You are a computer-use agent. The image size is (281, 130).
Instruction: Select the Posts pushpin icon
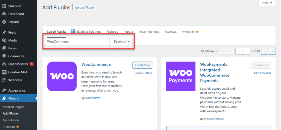[4, 32]
